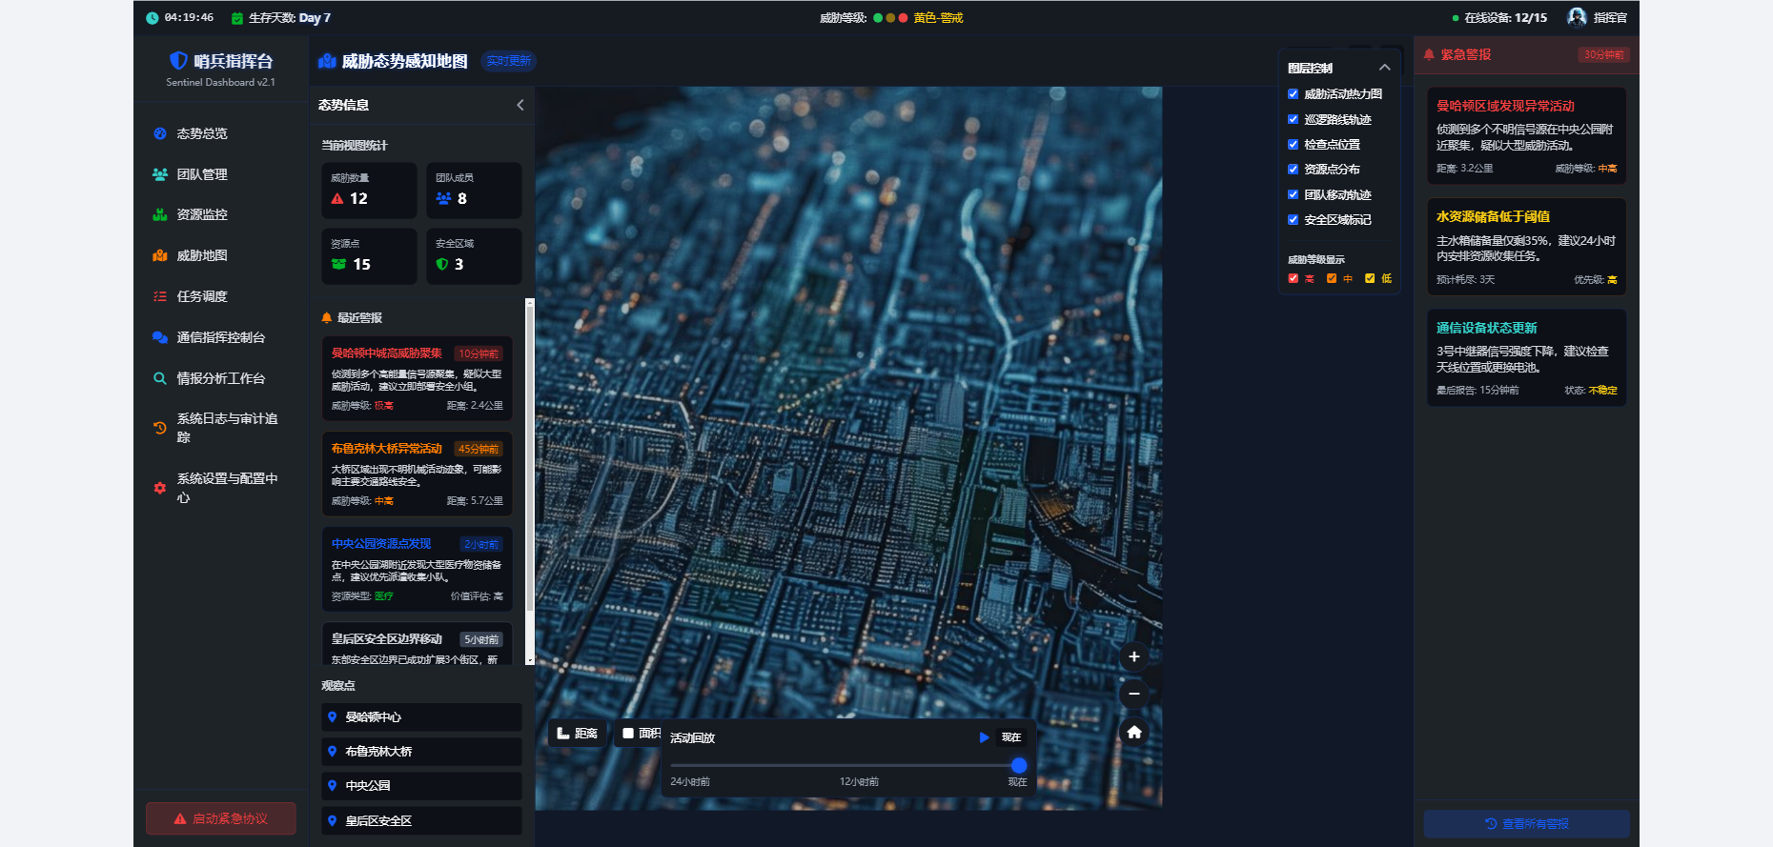Open 中央公园资源点发现 alert card
Viewport: 1773px width, 847px height.
point(417,569)
